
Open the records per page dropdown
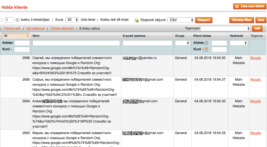(72, 20)
